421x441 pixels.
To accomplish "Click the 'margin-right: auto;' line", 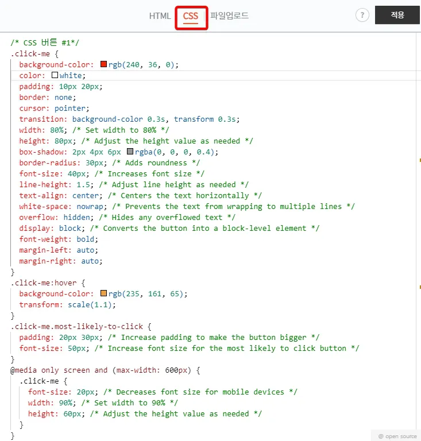I will click(x=61, y=261).
